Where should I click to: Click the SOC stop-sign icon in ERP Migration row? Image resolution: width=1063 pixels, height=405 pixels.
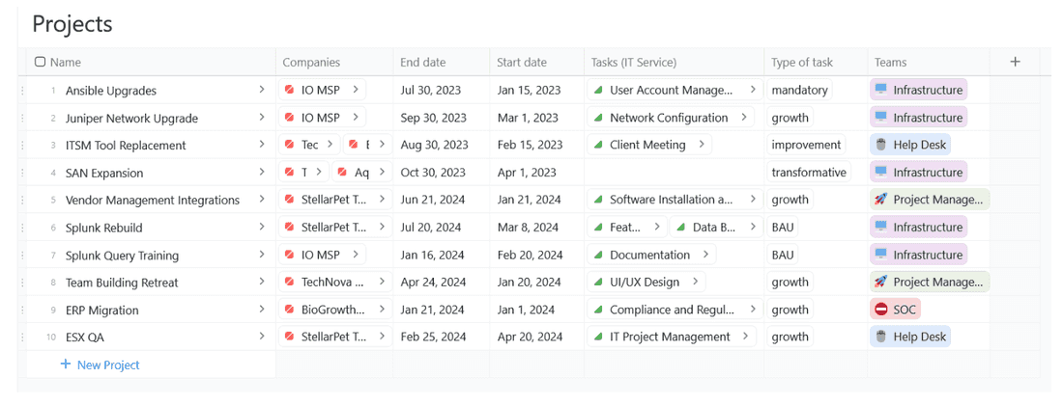click(x=880, y=310)
